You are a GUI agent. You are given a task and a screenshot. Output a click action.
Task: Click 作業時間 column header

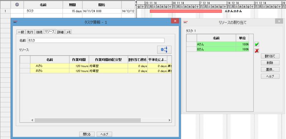click(79, 60)
